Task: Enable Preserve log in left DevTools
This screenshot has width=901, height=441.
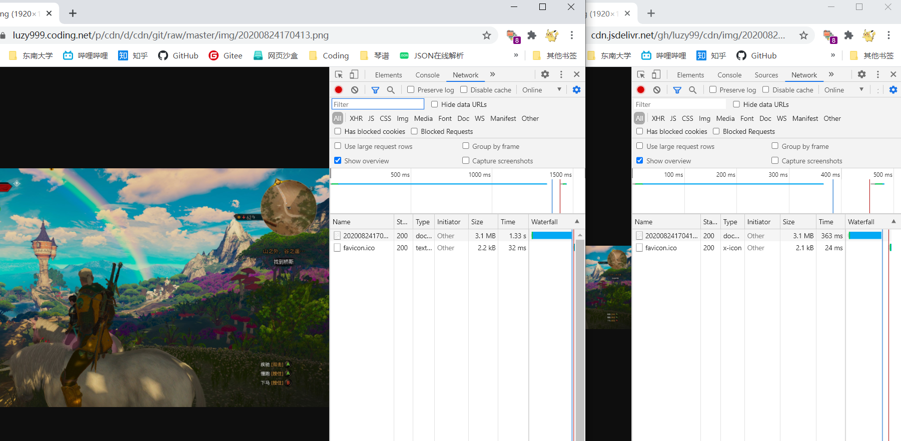Action: [x=411, y=89]
